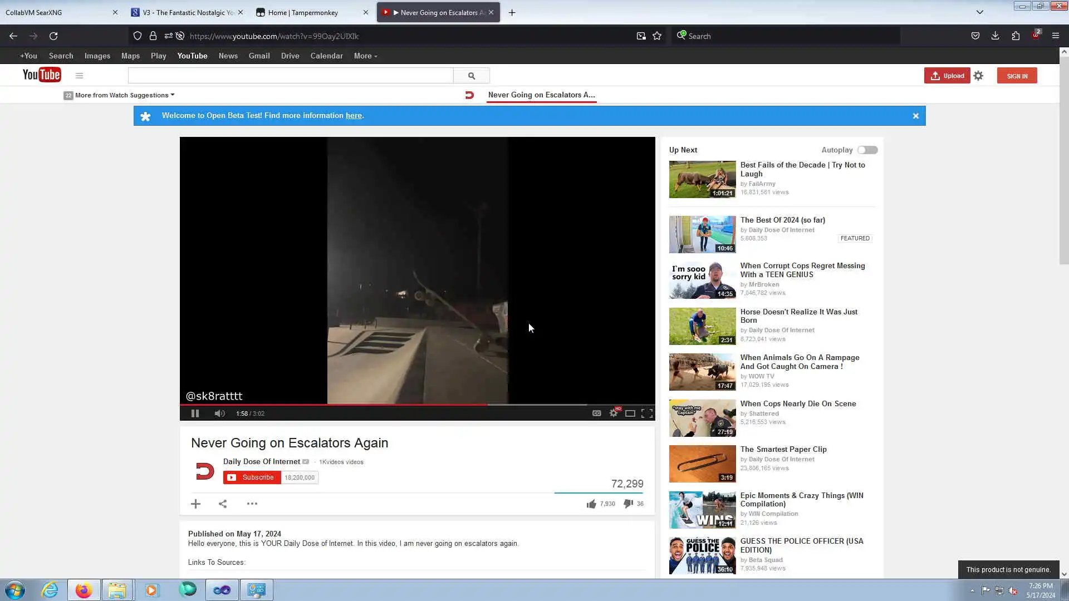
Task: Enter fullscreen mode in video player
Action: click(x=647, y=413)
